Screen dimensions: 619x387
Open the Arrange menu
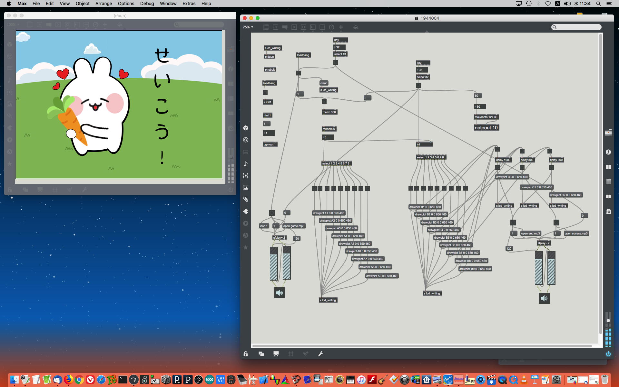pyautogui.click(x=103, y=4)
